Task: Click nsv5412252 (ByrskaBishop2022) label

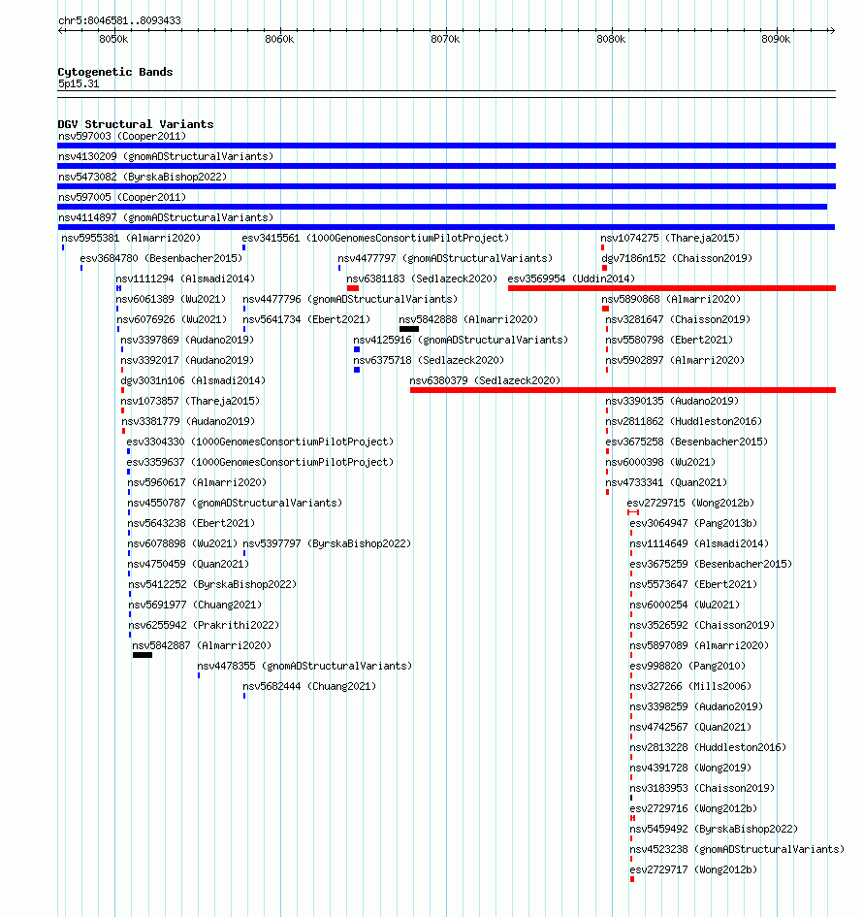Action: coord(212,585)
